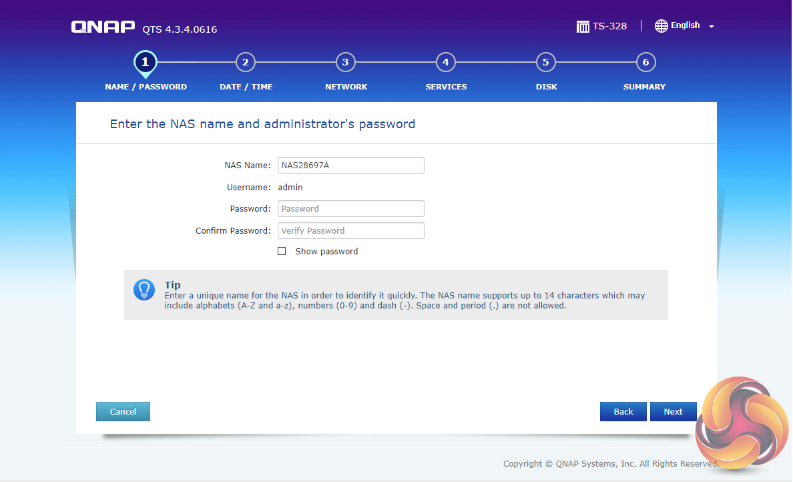
Task: Click the copyright QNAP Systems text
Action: pyautogui.click(x=611, y=464)
